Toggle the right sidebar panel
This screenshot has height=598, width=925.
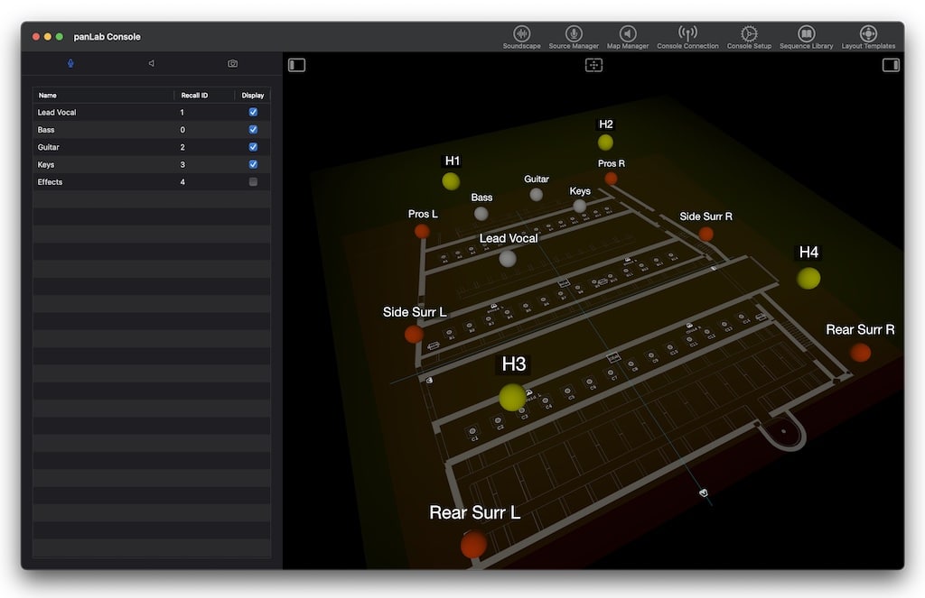[891, 65]
